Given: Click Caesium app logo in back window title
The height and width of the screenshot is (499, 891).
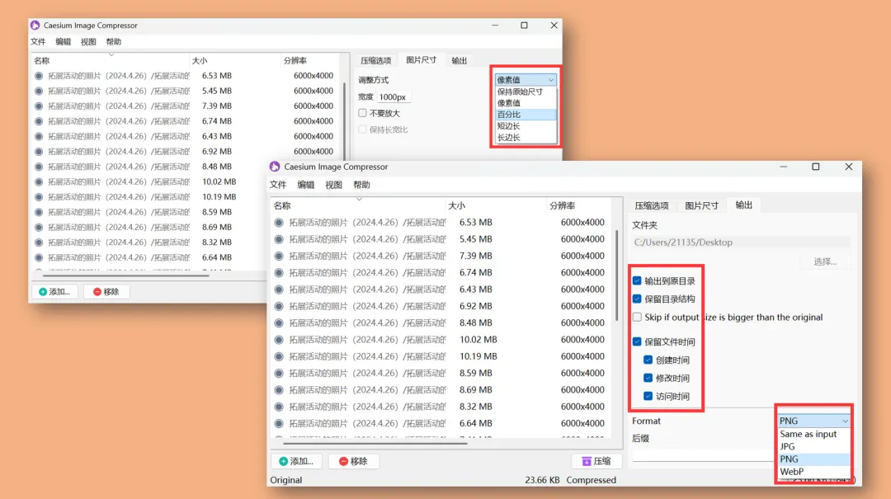Looking at the screenshot, I should (x=35, y=26).
